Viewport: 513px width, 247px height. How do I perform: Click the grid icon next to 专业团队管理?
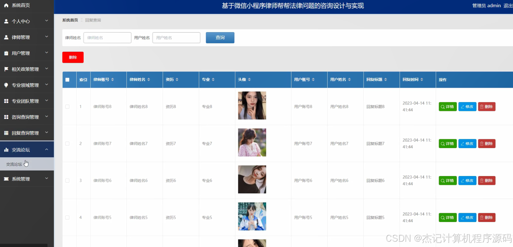(x=6, y=101)
